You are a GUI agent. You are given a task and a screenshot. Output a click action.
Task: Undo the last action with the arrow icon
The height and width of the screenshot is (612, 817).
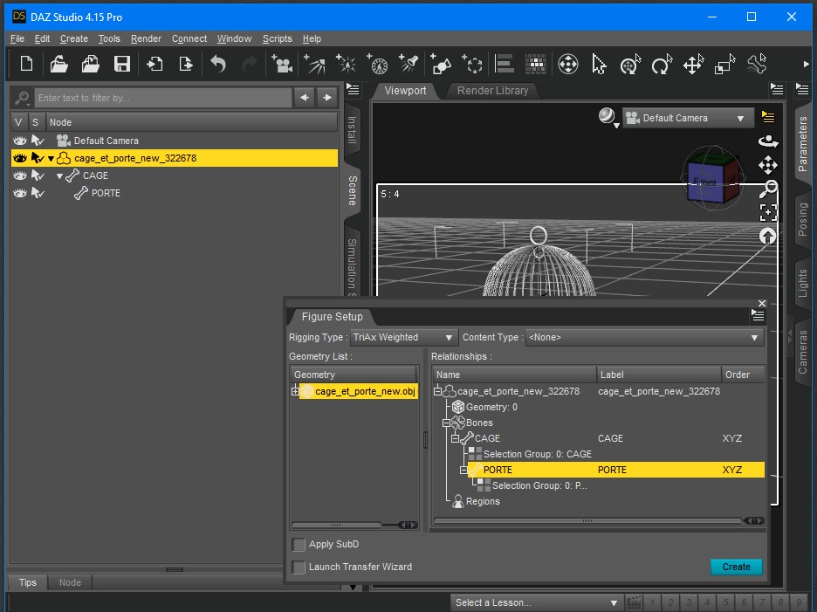click(218, 64)
